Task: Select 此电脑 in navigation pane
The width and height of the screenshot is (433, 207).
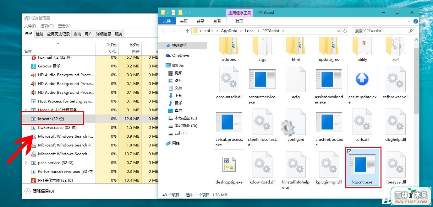Action: click(x=178, y=66)
